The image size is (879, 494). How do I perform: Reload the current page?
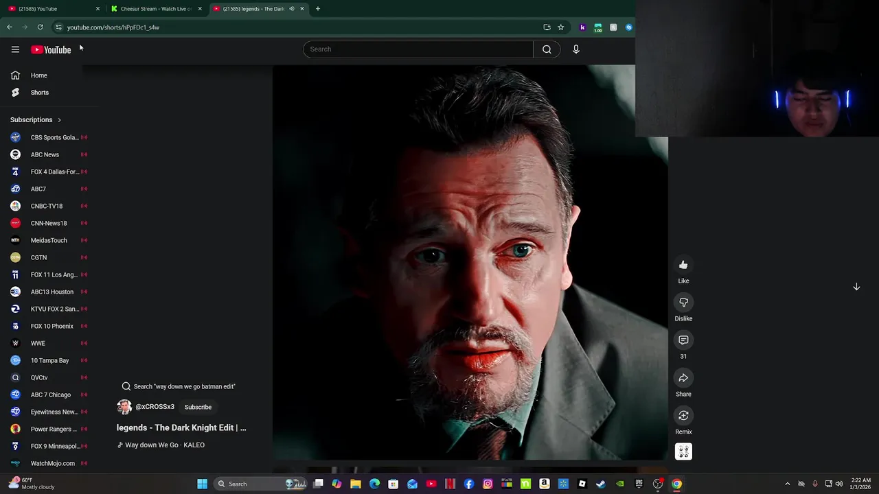tap(40, 27)
